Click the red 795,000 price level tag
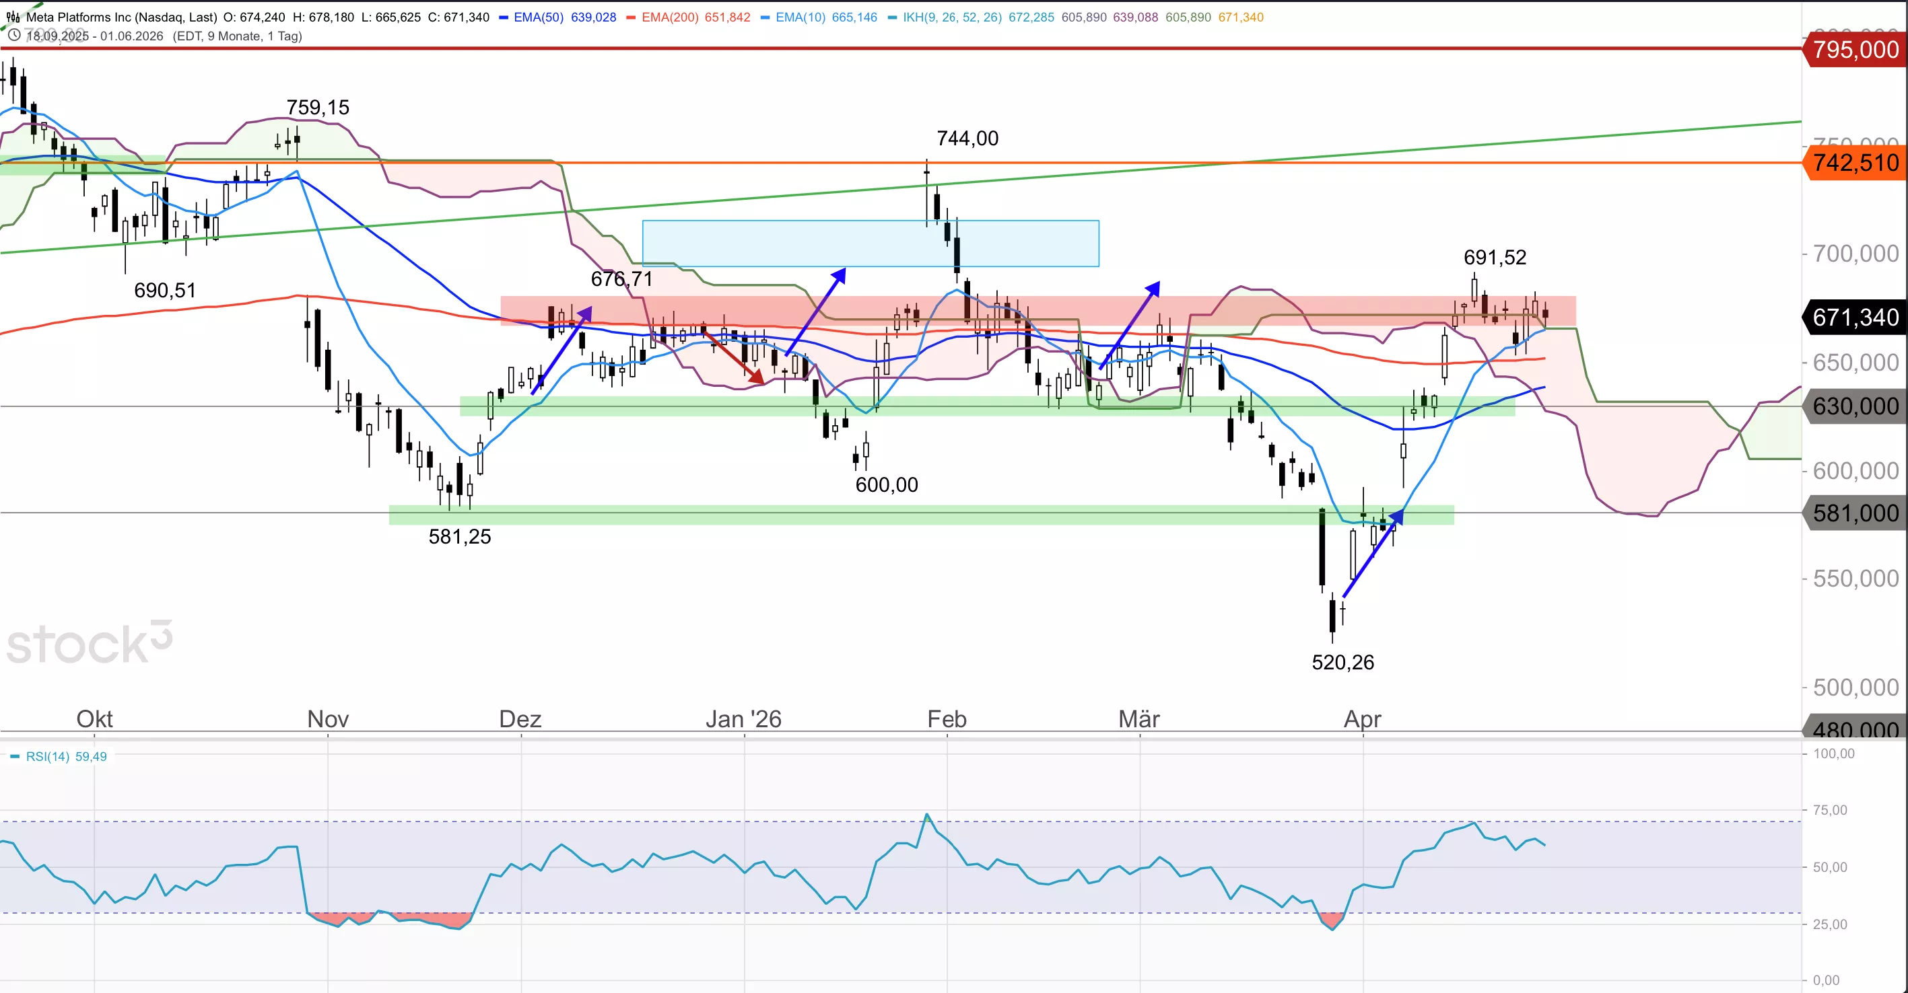The image size is (1908, 993). 1854,50
